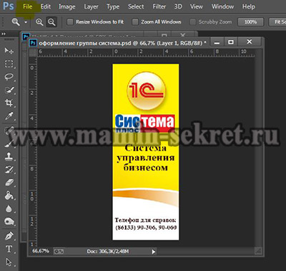
Task: Select the History Brush tool
Action: [9, 170]
